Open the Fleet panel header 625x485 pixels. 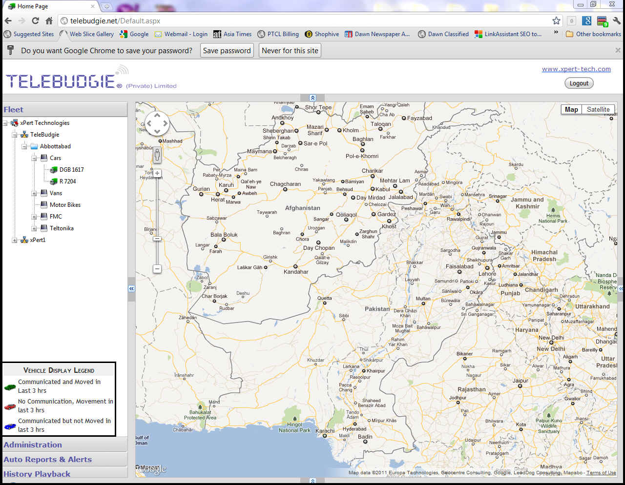[65, 110]
